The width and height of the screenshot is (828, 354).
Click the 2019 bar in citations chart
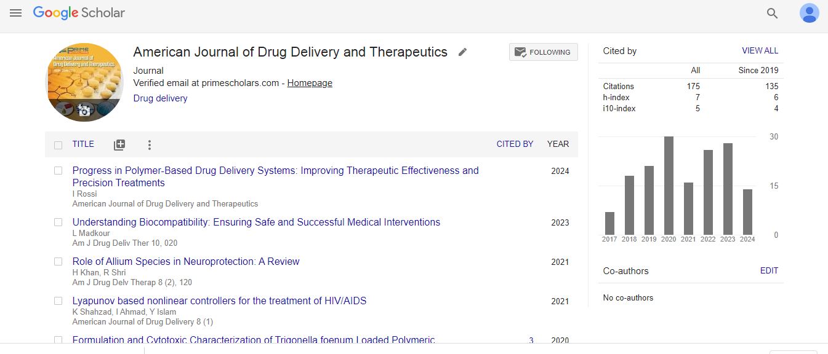click(649, 200)
